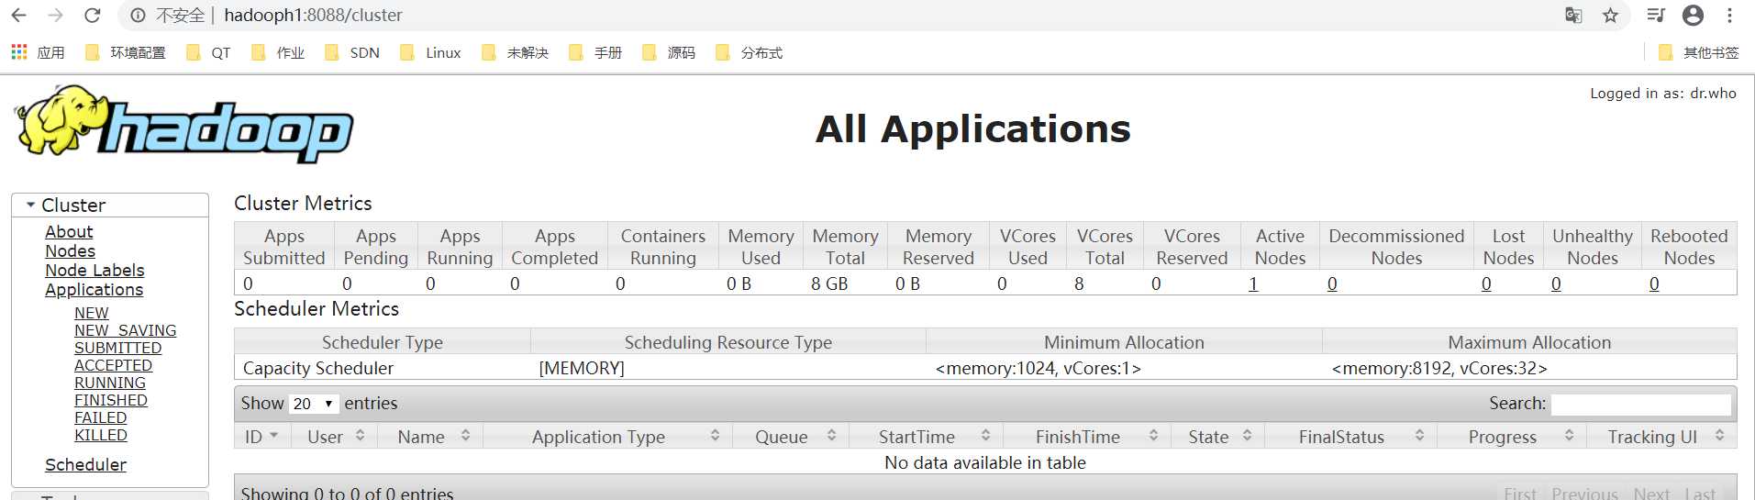Click the table Search input field
The width and height of the screenshot is (1755, 500).
[x=1640, y=405]
